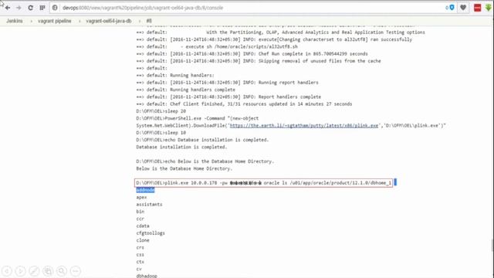
Task: Click the 'Report handlers complete' log line
Action: coord(228,97)
